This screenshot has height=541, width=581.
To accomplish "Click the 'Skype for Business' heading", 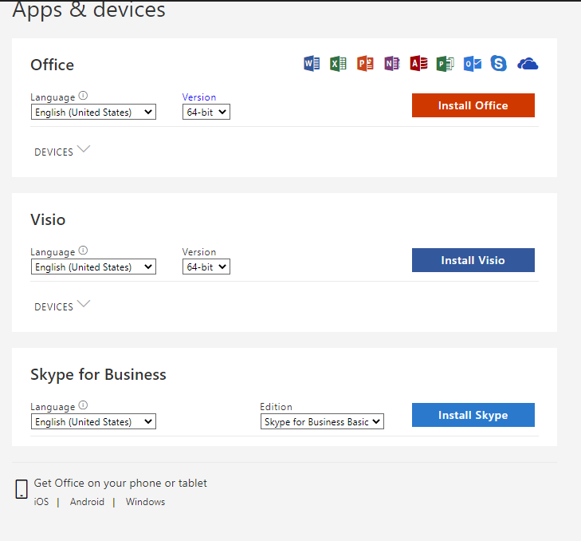I will [98, 374].
